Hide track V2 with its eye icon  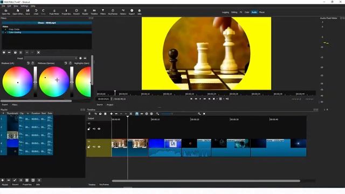point(99,129)
